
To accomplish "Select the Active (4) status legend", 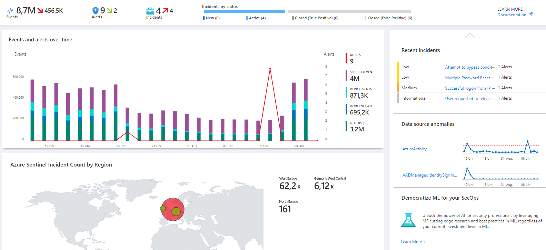I will 256,18.
